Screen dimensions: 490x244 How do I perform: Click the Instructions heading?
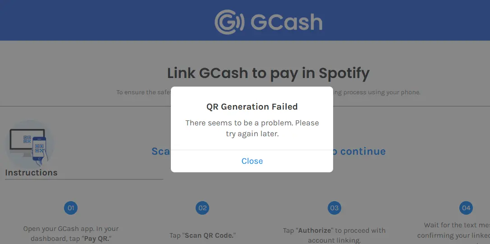click(x=31, y=173)
